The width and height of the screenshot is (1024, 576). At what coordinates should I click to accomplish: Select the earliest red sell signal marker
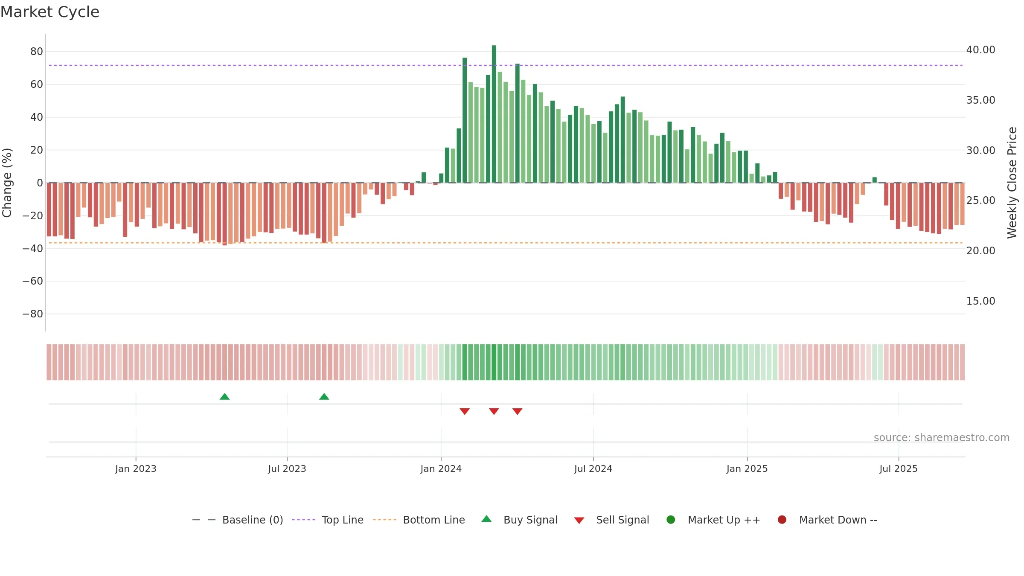(465, 411)
